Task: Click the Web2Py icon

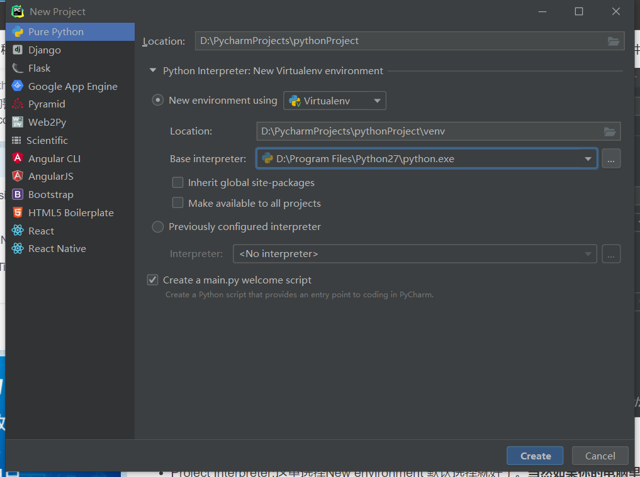Action: [18, 122]
